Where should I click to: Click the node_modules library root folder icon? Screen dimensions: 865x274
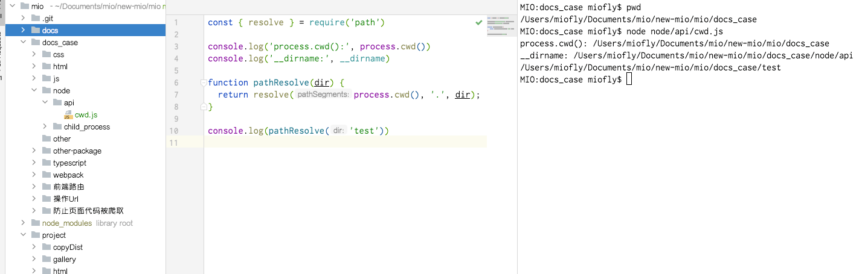point(36,223)
